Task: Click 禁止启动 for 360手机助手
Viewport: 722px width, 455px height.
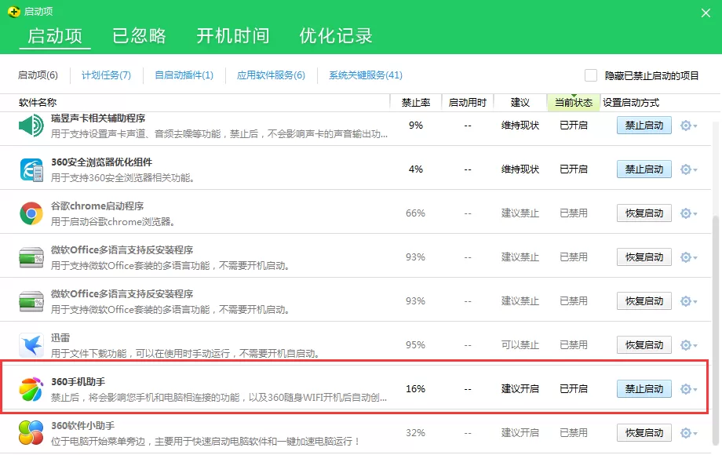Action: click(x=644, y=389)
